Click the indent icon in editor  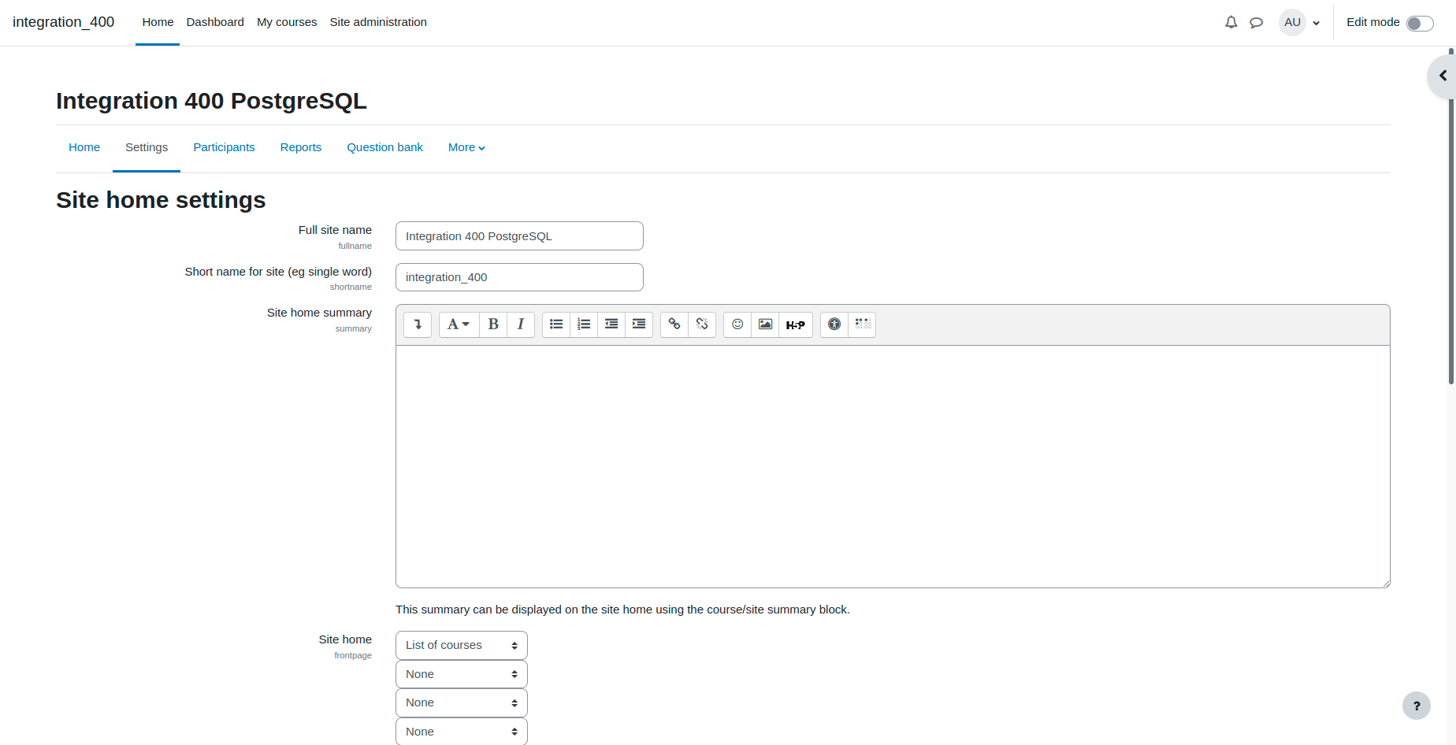pos(639,324)
